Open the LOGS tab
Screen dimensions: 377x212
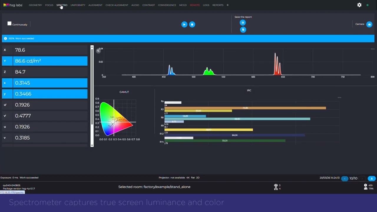206,5
